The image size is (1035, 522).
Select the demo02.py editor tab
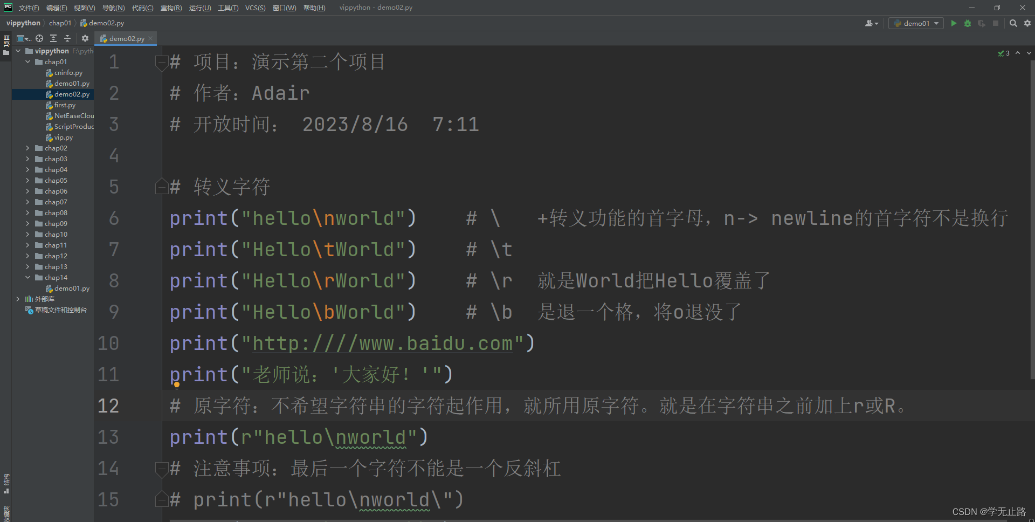point(126,38)
